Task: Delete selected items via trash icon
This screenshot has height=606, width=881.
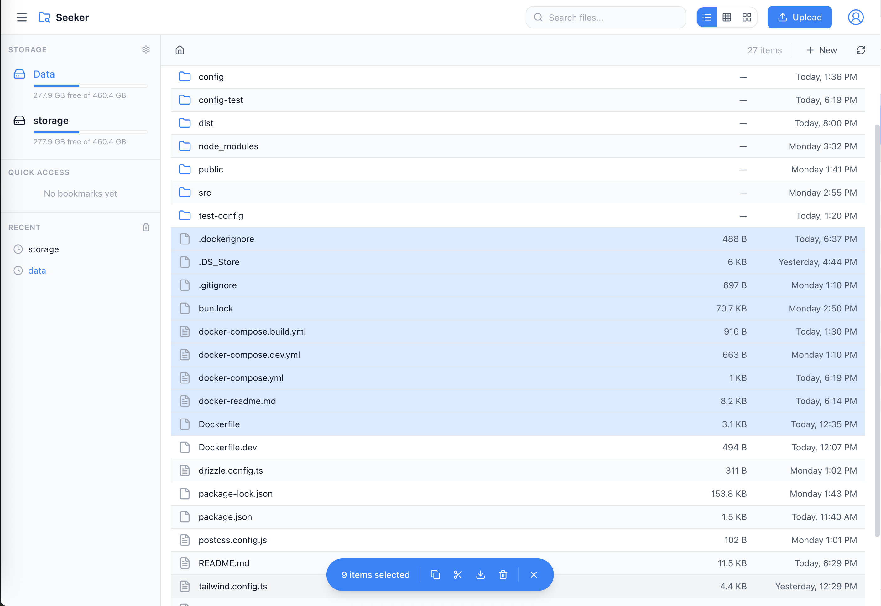Action: pyautogui.click(x=503, y=574)
